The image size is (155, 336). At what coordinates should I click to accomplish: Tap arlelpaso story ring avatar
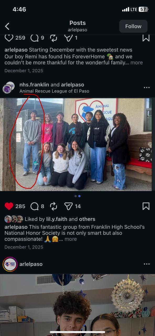tap(10, 264)
